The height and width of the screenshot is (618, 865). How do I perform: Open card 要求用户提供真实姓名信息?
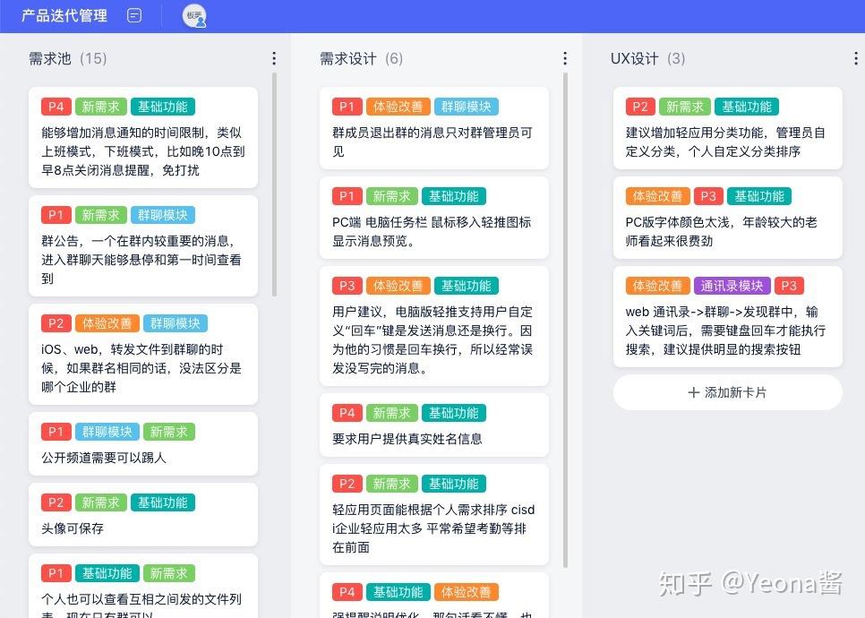(x=434, y=425)
